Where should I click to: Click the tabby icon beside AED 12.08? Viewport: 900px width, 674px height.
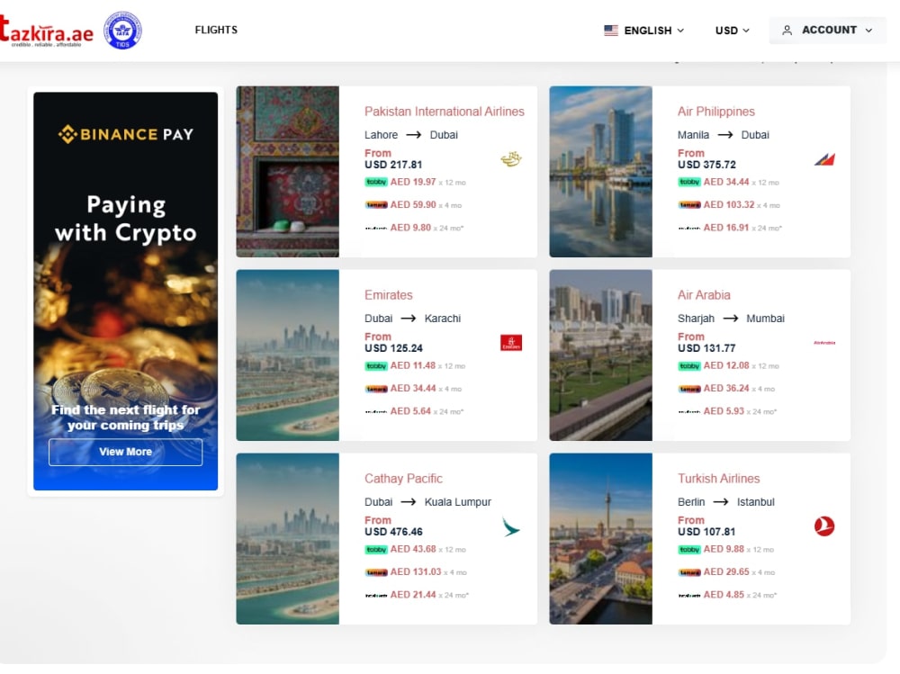pyautogui.click(x=689, y=365)
